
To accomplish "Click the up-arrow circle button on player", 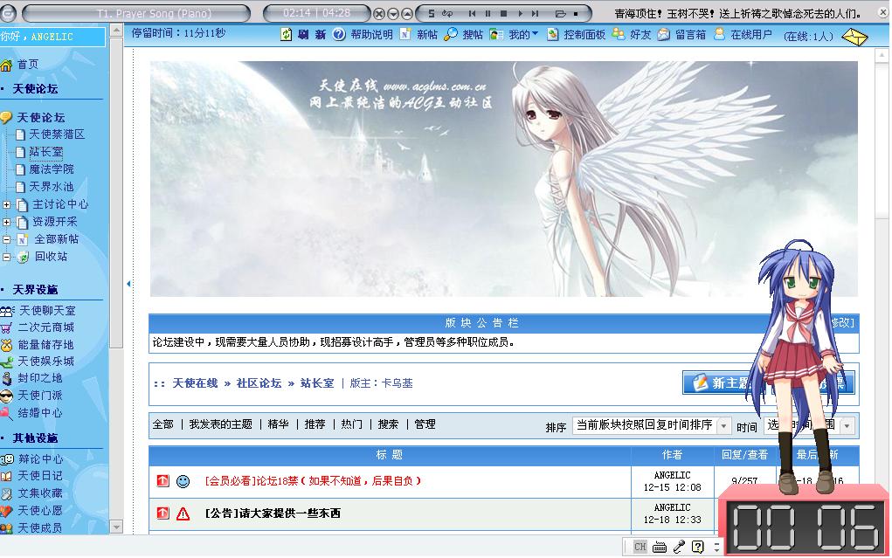I will tap(407, 14).
